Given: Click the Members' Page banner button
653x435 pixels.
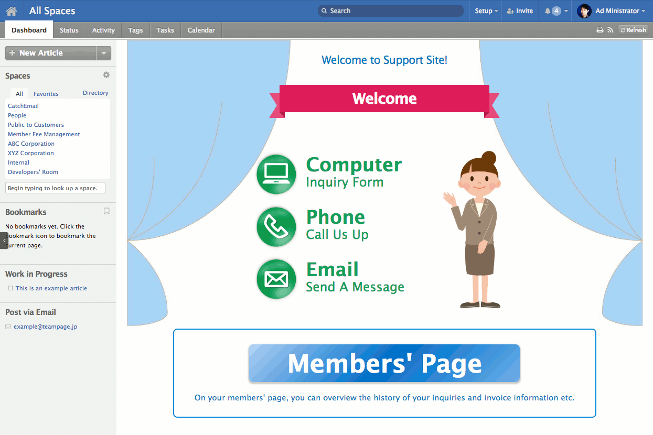Looking at the screenshot, I should (384, 363).
